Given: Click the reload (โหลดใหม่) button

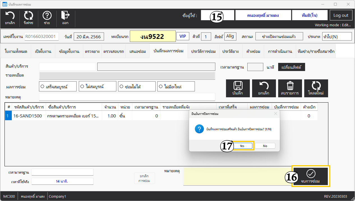Looking at the screenshot, I should [316, 88].
